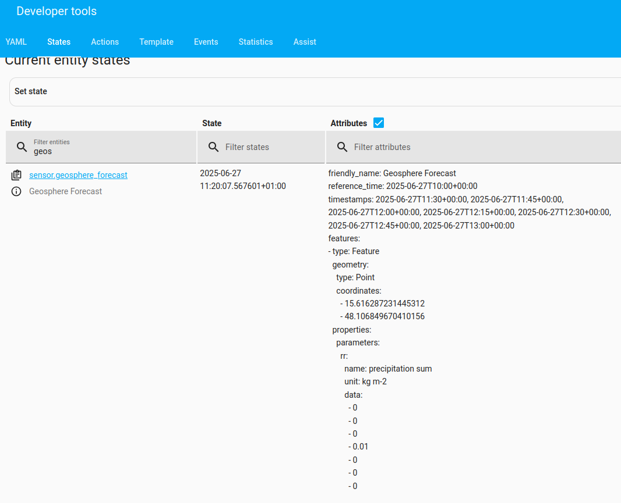Open the Actions tab

coord(105,42)
